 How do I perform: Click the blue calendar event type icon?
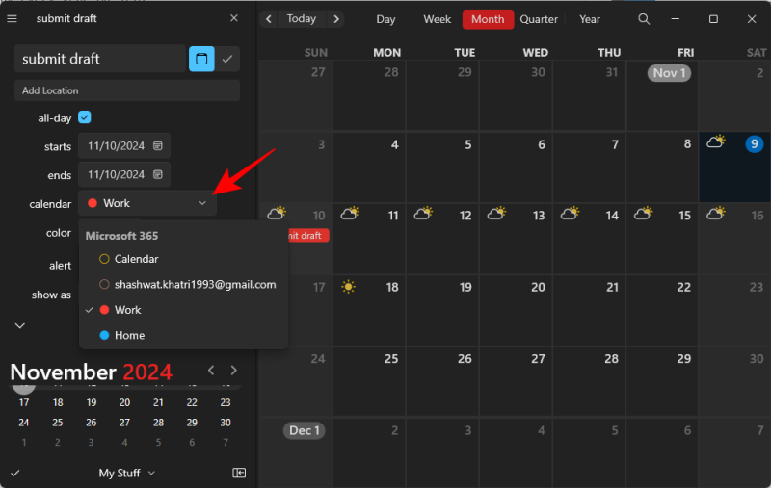point(201,59)
